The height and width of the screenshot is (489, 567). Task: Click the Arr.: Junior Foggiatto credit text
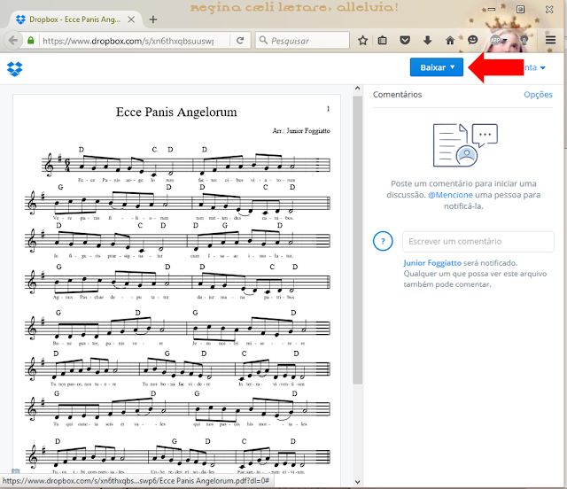(301, 131)
